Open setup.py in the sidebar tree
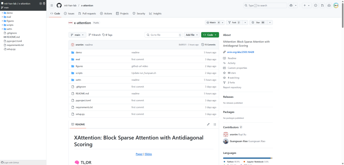This screenshot has width=344, height=165. [x=11, y=49]
